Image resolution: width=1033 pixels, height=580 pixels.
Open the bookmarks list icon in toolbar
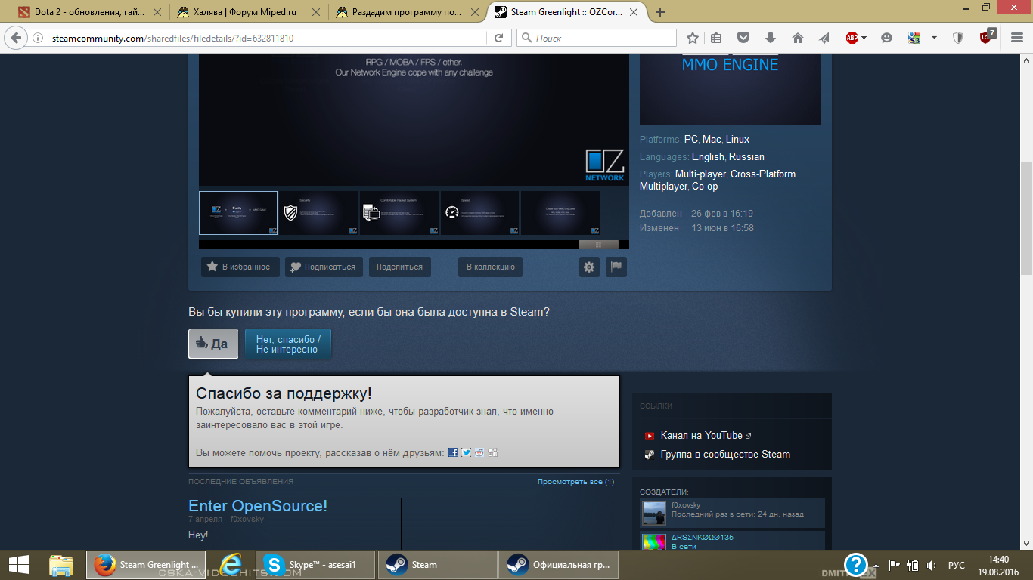pyautogui.click(x=716, y=38)
